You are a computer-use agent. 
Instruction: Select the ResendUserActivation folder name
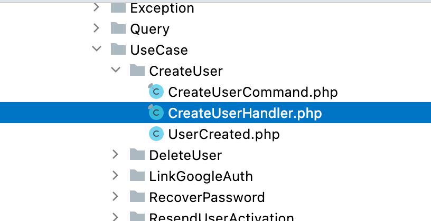pyautogui.click(x=221, y=217)
